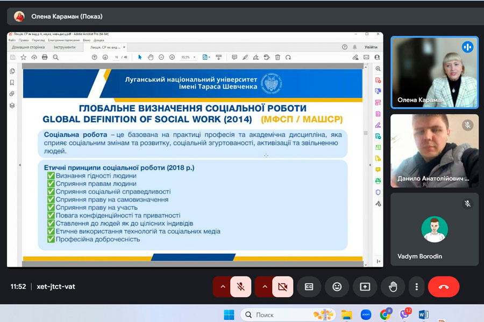Open the Вікно menu
This screenshot has height=322, width=484.
87,40
